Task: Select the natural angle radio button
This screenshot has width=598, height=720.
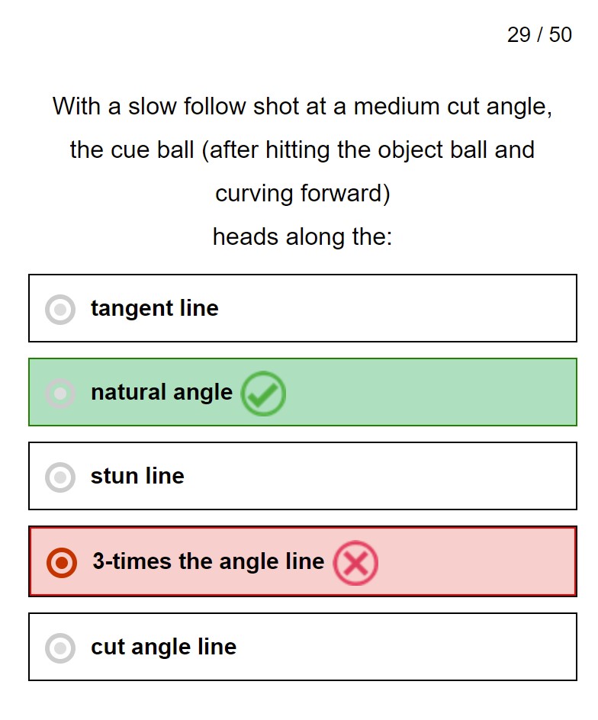Action: point(60,393)
